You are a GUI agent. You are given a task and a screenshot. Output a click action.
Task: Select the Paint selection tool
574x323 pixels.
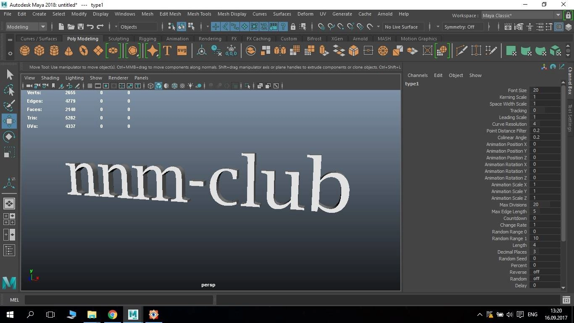(x=9, y=106)
